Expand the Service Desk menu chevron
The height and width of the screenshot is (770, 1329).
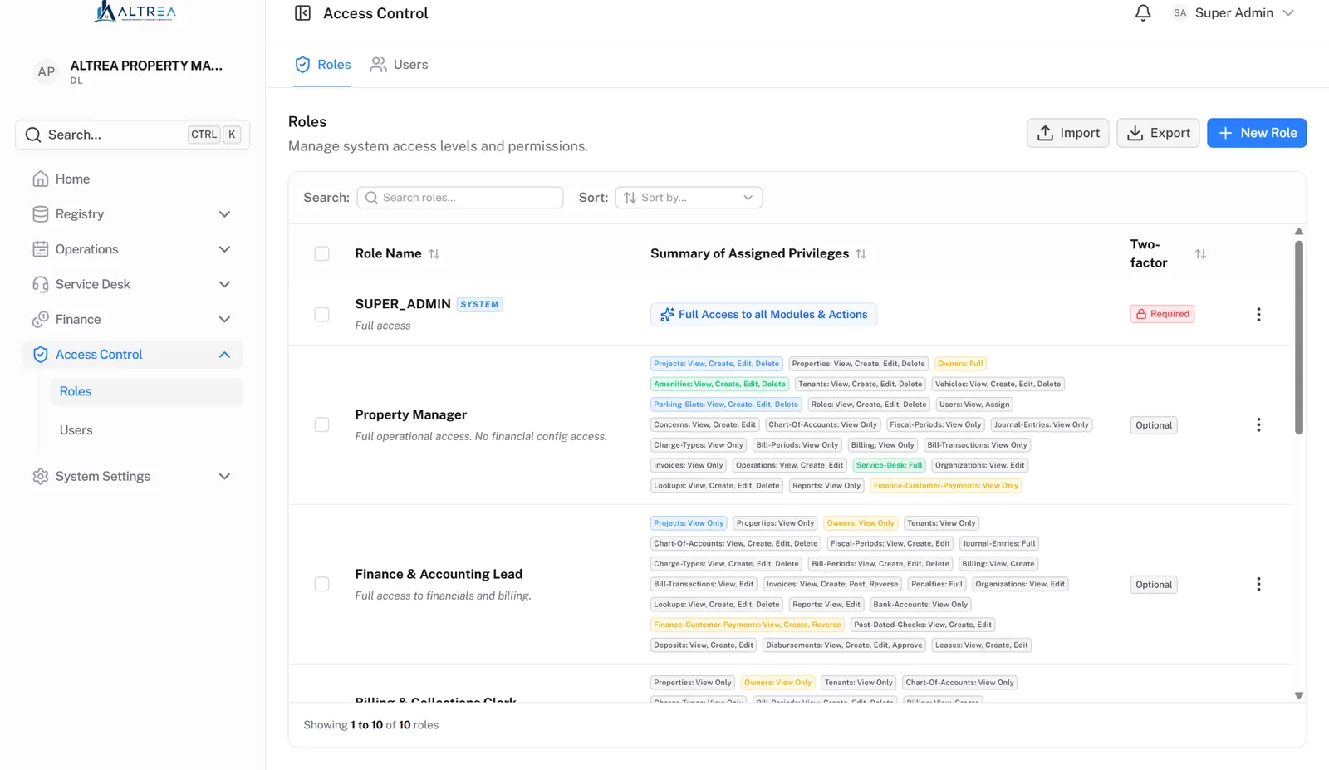point(224,284)
